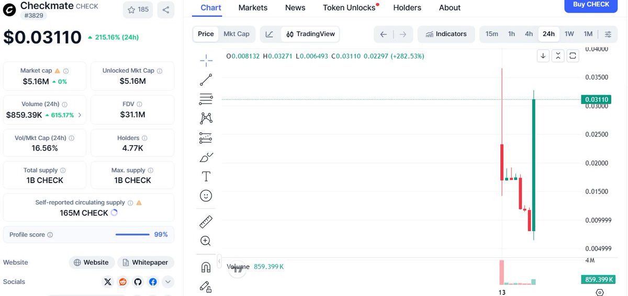This screenshot has width=628, height=296.
Task: Click the #3829 rank badge
Action: [x=35, y=16]
